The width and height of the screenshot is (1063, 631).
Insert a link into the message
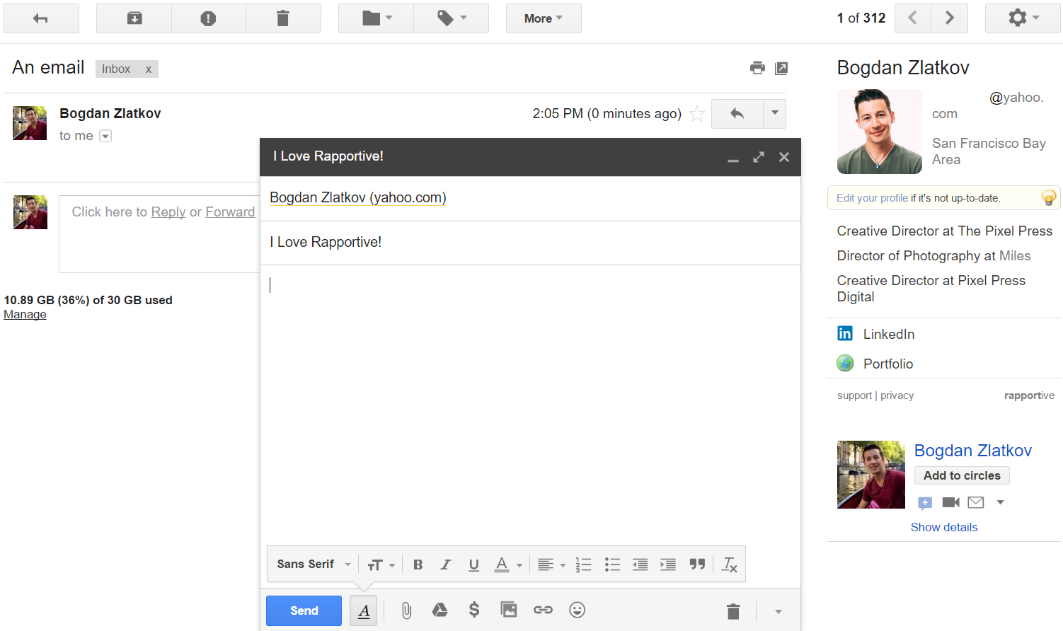point(543,610)
